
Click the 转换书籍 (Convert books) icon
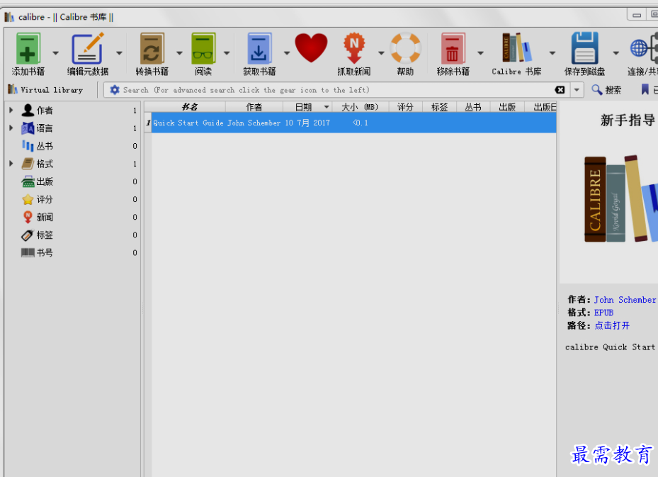[152, 49]
